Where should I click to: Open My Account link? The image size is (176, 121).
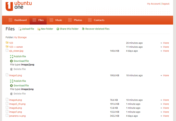pos(153,4)
